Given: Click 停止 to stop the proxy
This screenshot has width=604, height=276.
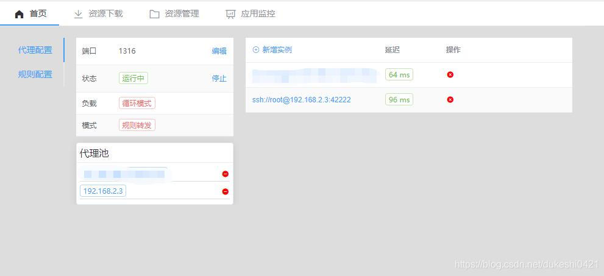Looking at the screenshot, I should tap(219, 78).
